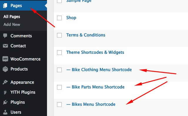Click the Appearance paintbrush icon
The height and width of the screenshot is (116, 188).
pyautogui.click(x=5, y=82)
